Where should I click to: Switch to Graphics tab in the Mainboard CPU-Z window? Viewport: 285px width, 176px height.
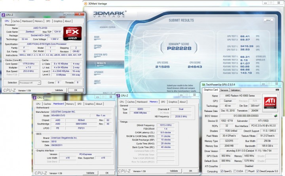point(89,104)
